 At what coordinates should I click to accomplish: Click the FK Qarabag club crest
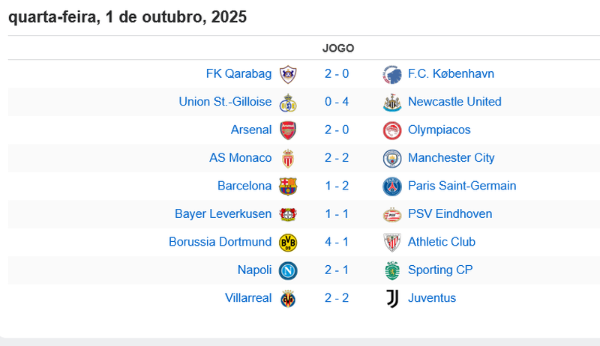(x=287, y=74)
